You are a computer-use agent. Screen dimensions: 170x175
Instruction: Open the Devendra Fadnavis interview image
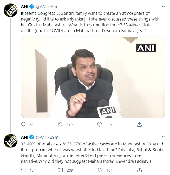[93, 77]
